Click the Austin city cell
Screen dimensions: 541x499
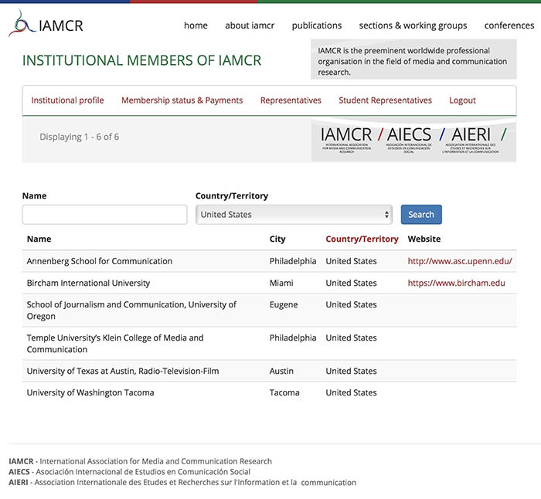(x=281, y=371)
